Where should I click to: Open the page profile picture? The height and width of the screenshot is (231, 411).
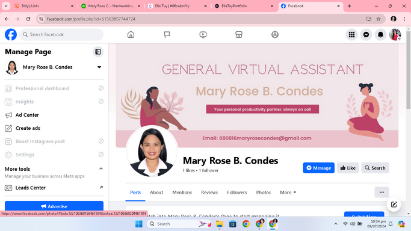[152, 152]
